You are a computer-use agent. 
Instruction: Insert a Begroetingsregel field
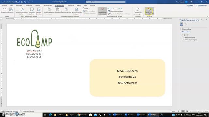[x=66, y=10]
